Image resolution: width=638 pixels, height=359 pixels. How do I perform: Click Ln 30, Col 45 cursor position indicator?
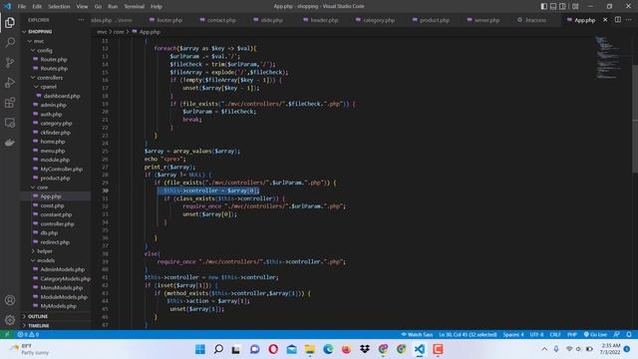point(468,334)
